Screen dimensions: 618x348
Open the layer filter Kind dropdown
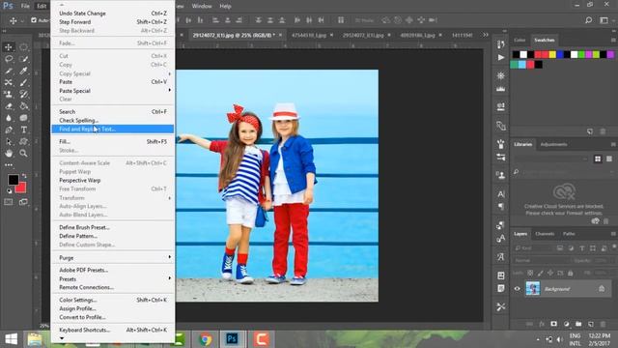(532, 248)
